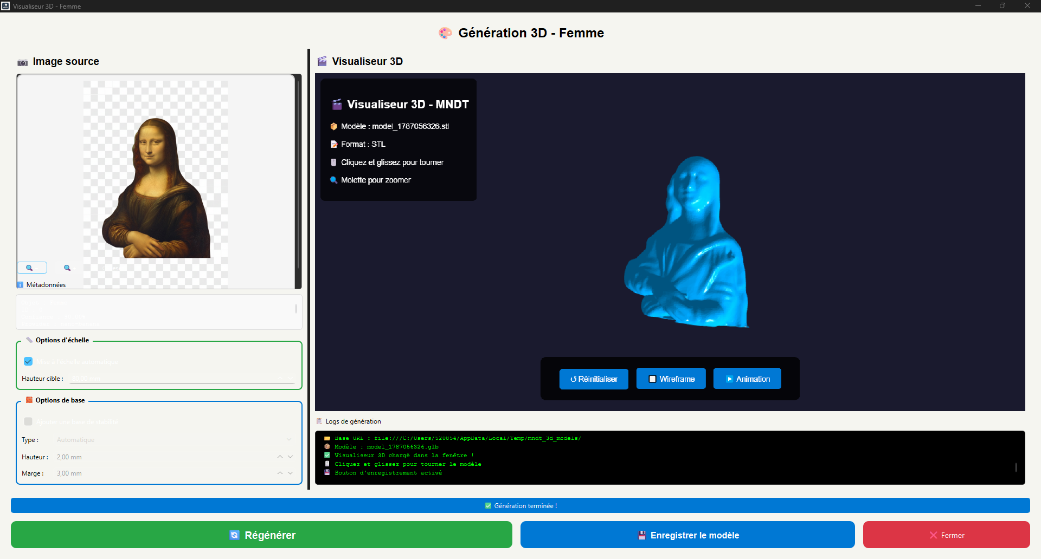The height and width of the screenshot is (559, 1041).
Task: Click the document icon next to Format : STL
Action: (334, 144)
